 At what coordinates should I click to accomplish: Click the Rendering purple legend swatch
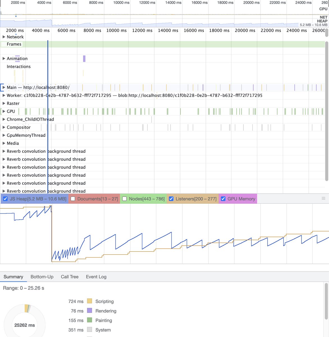[89, 311]
